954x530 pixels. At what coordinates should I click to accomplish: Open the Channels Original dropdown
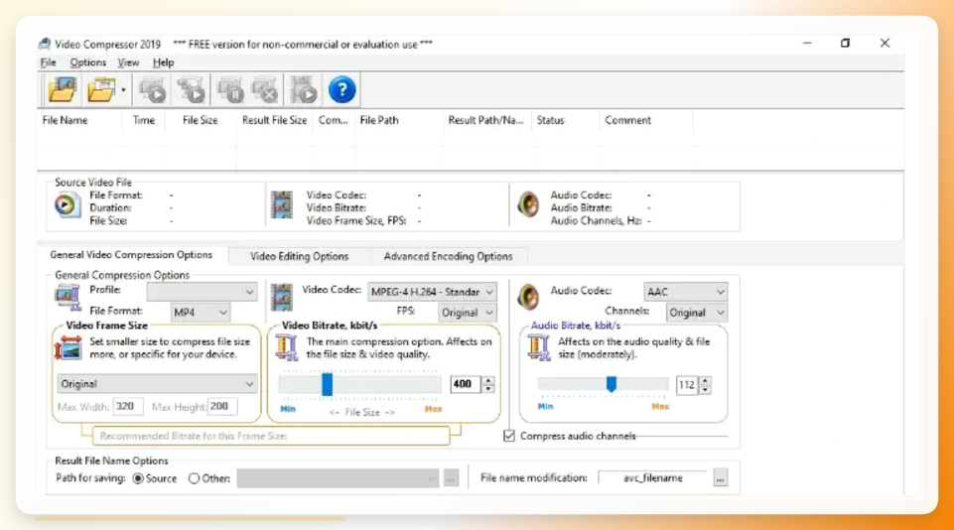(696, 313)
